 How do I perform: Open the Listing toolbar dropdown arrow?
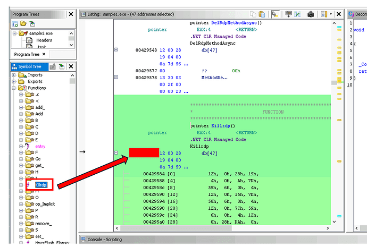click(x=331, y=14)
